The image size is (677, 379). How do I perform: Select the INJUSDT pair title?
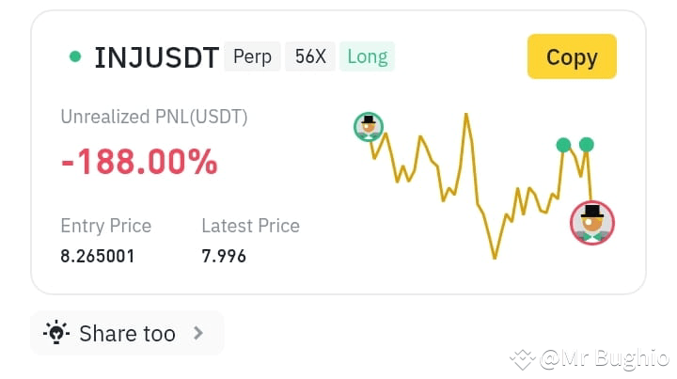(x=157, y=57)
